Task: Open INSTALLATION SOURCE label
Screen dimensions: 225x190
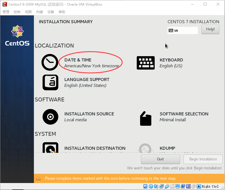Action: point(89,114)
